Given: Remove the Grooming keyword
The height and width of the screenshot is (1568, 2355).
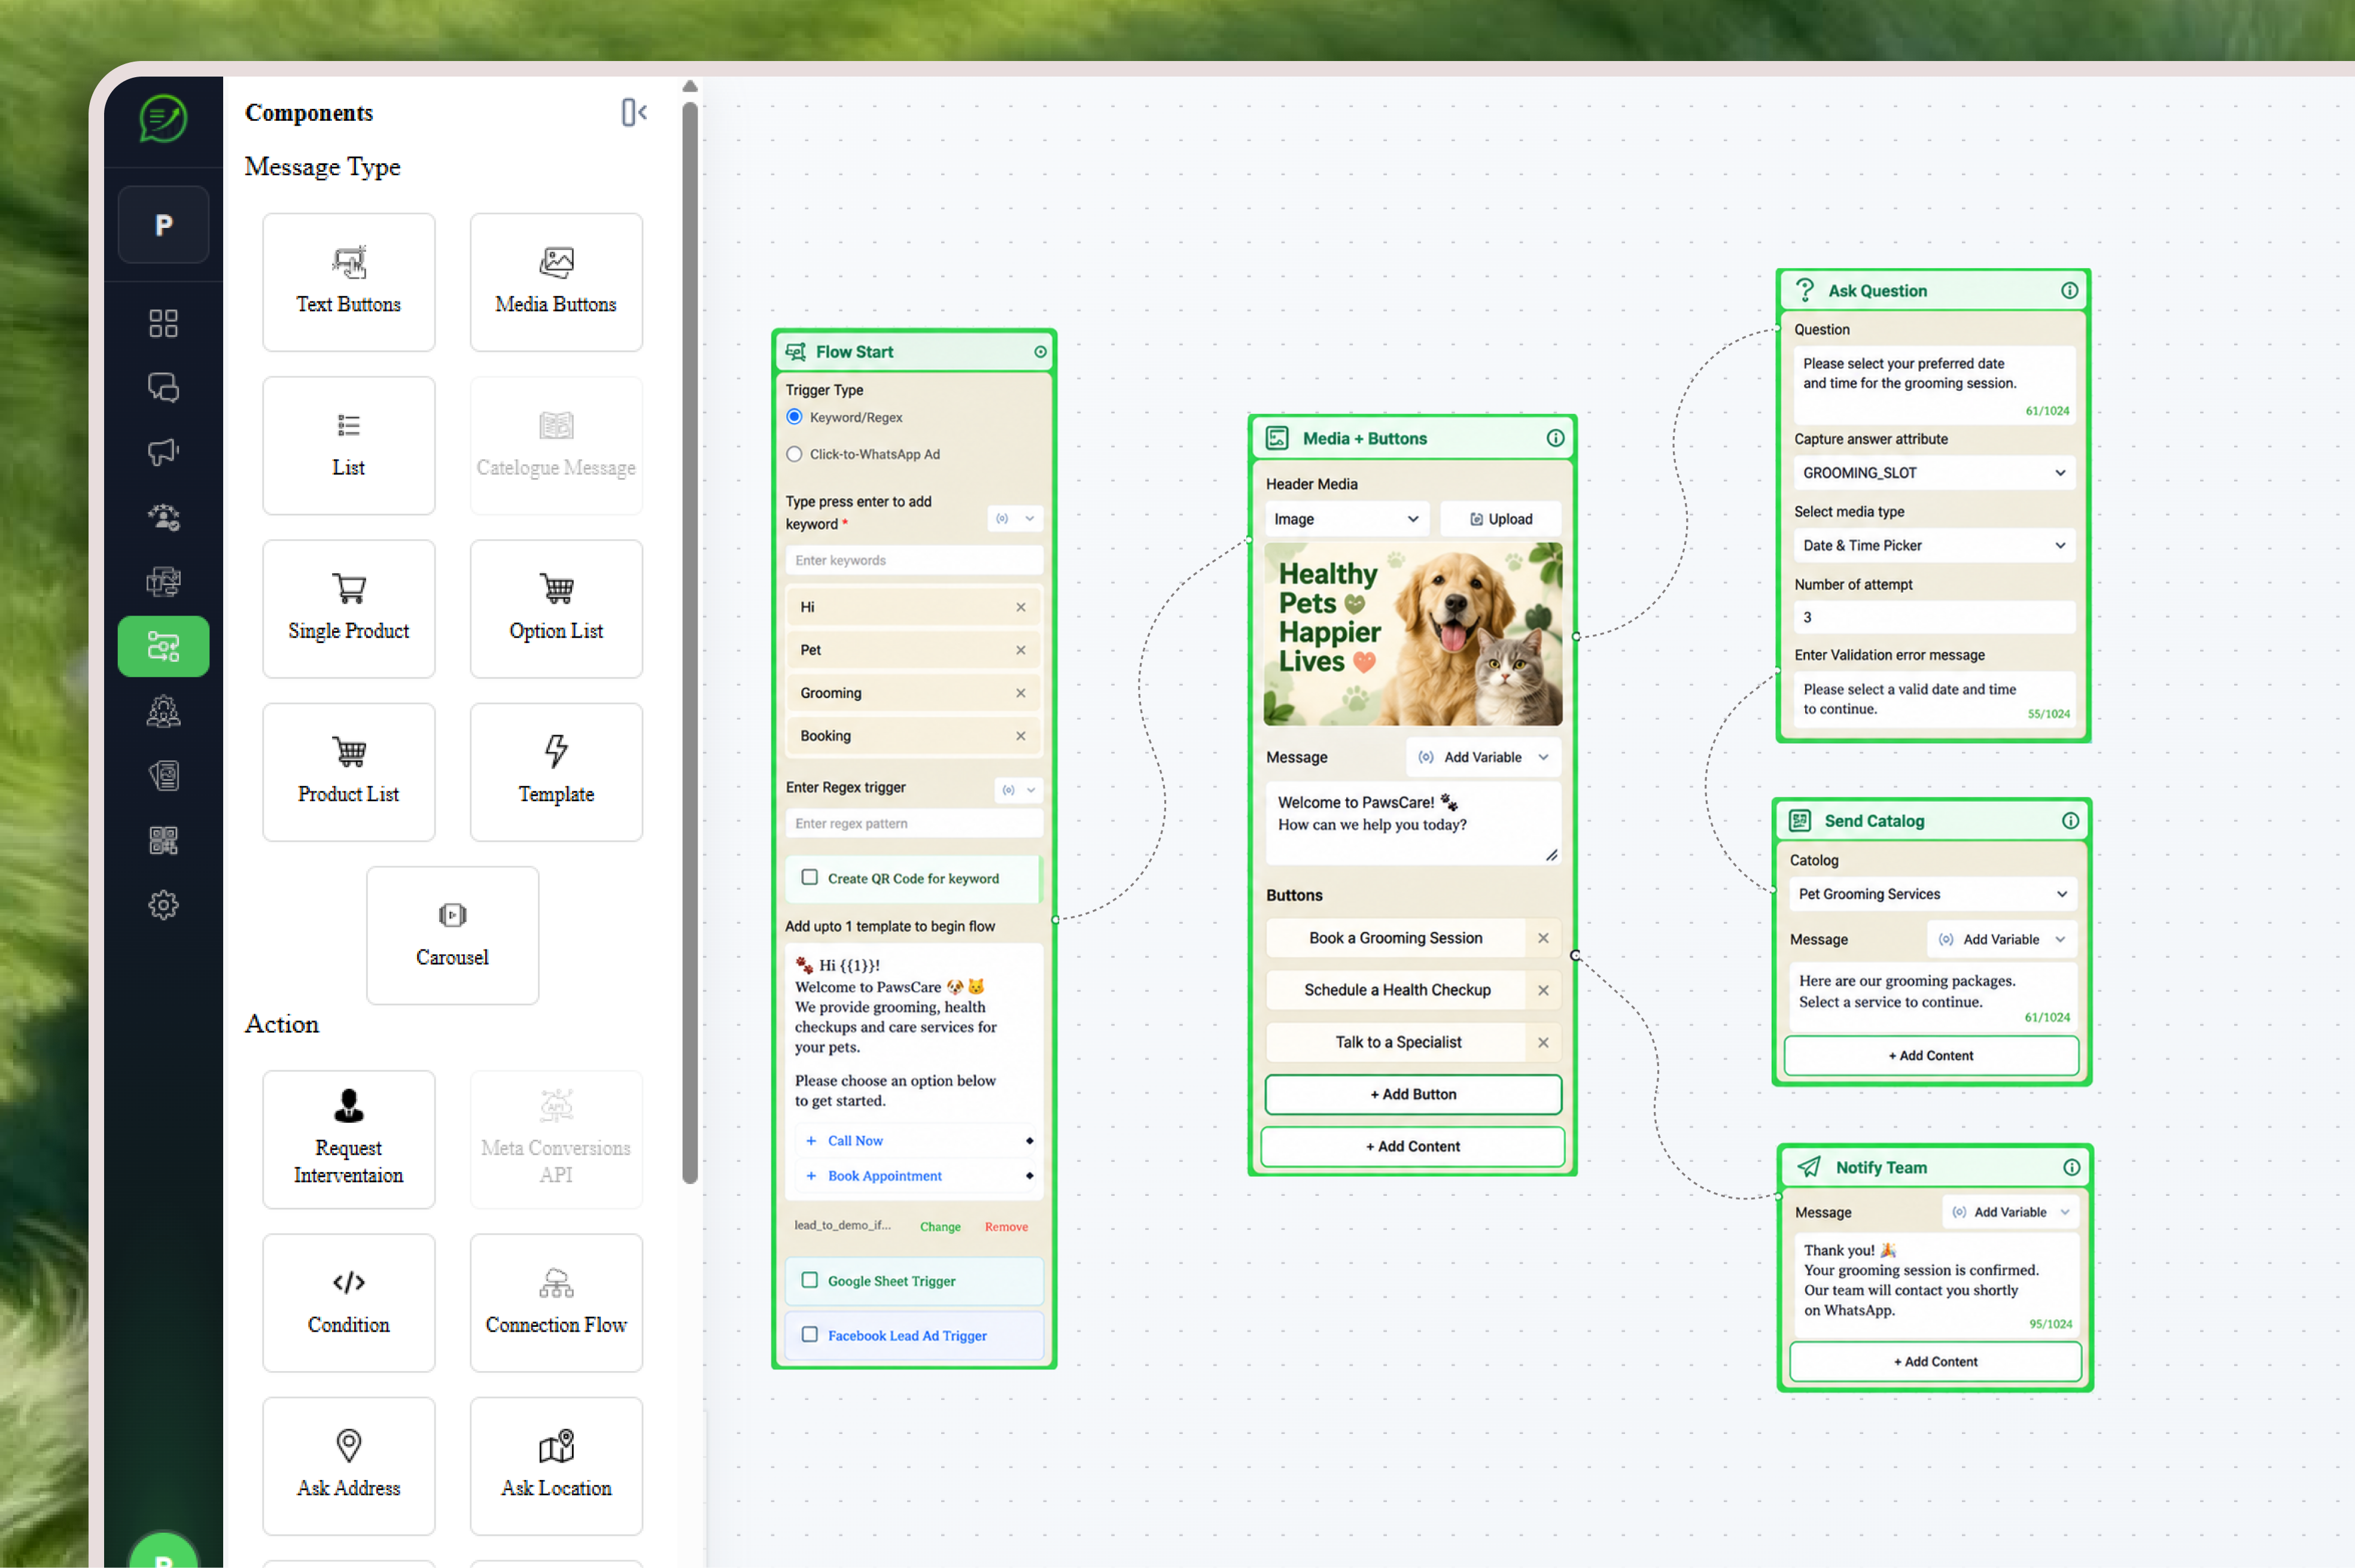Looking at the screenshot, I should 1020,693.
